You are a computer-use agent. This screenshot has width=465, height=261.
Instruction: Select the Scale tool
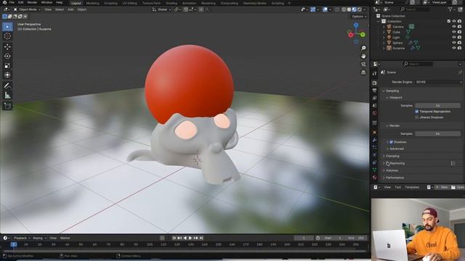click(x=7, y=65)
